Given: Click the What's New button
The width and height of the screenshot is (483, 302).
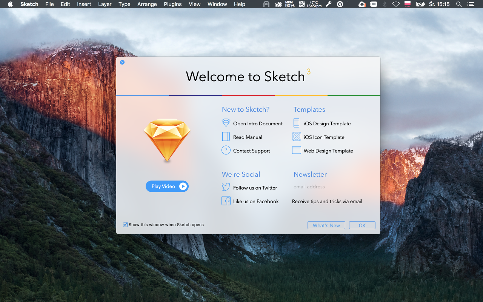Looking at the screenshot, I should click(326, 225).
